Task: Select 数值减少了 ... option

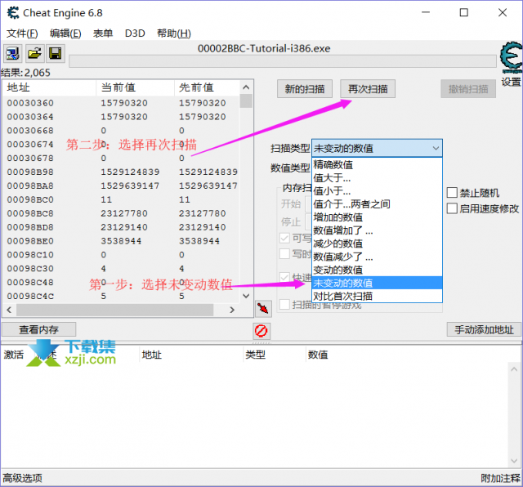Action: (377, 257)
